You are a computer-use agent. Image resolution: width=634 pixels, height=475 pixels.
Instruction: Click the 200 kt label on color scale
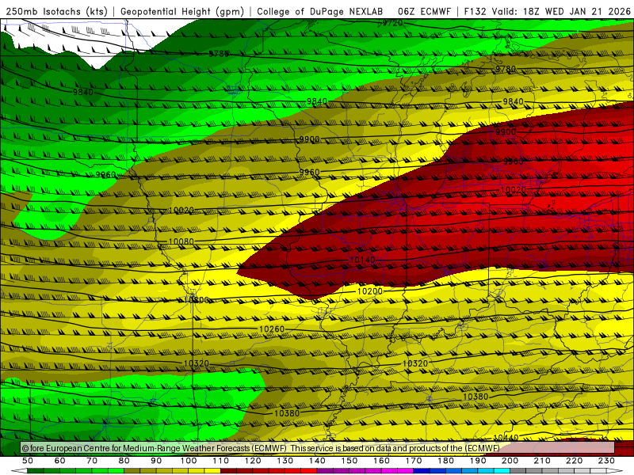[x=510, y=461]
